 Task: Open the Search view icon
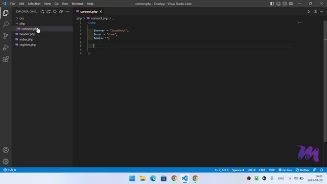[x=6, y=25]
